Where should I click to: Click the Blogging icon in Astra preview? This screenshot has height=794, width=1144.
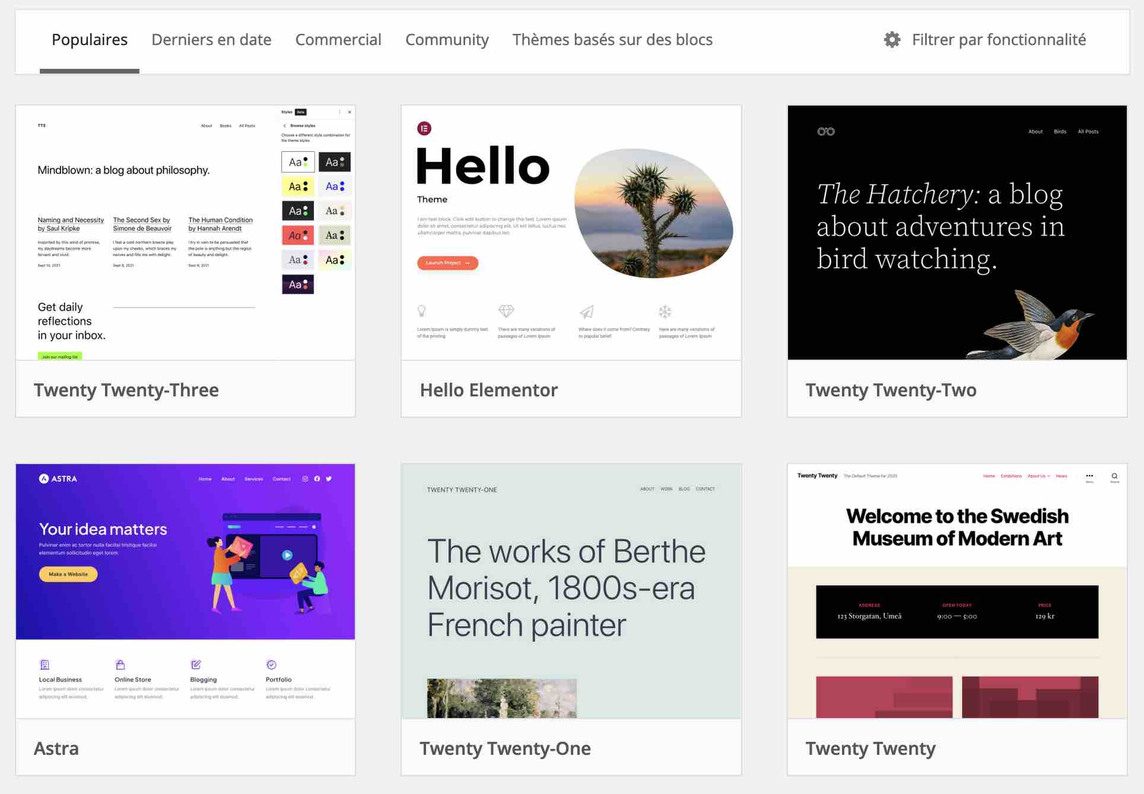coord(196,665)
